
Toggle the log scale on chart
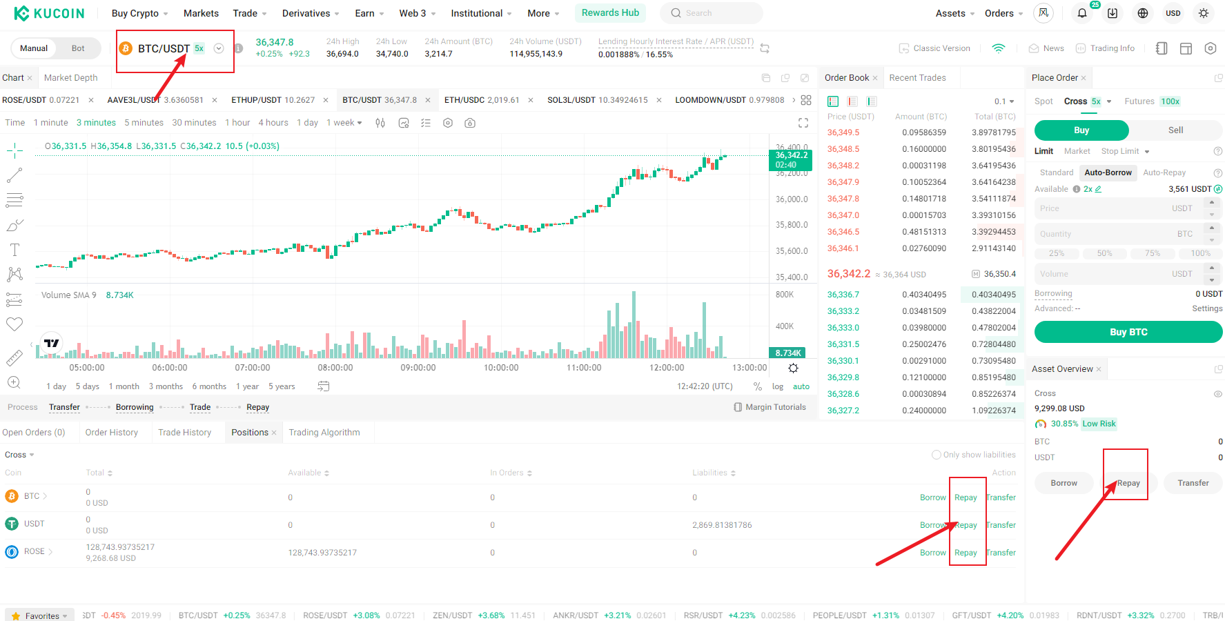click(x=778, y=386)
